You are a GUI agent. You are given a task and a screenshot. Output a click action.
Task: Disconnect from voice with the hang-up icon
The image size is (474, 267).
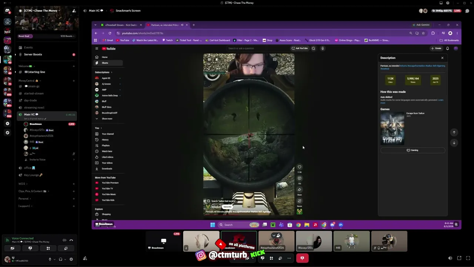pos(71,240)
